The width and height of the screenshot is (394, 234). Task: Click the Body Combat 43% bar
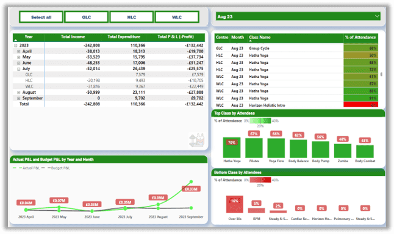click(x=365, y=151)
